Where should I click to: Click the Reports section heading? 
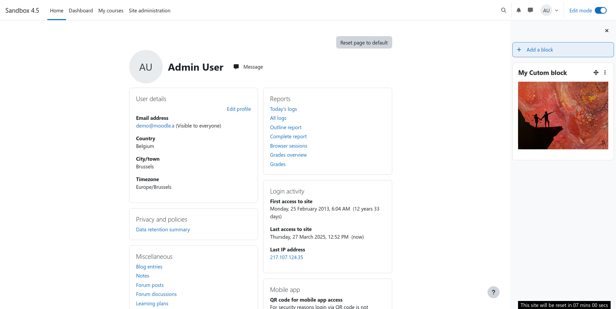click(x=280, y=99)
